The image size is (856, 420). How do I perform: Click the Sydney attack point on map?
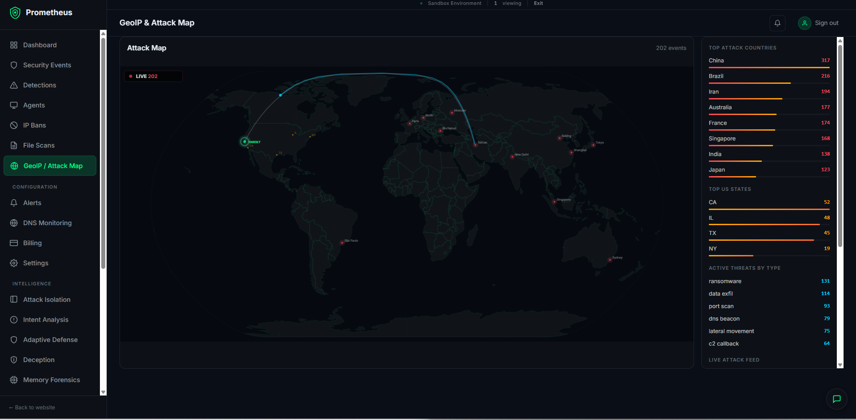pos(610,260)
